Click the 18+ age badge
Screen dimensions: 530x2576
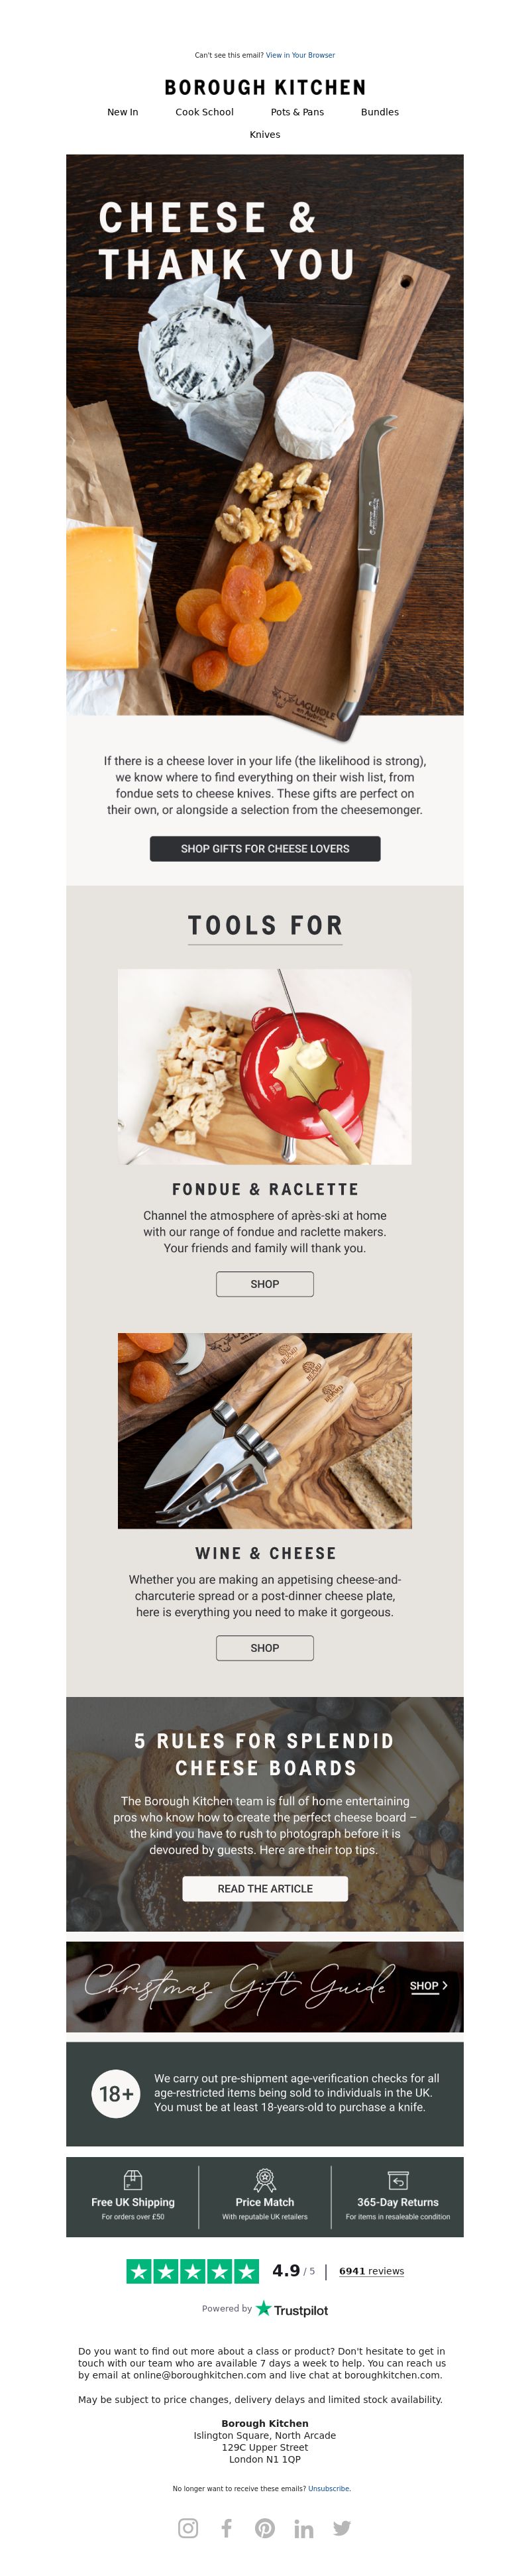[116, 2094]
